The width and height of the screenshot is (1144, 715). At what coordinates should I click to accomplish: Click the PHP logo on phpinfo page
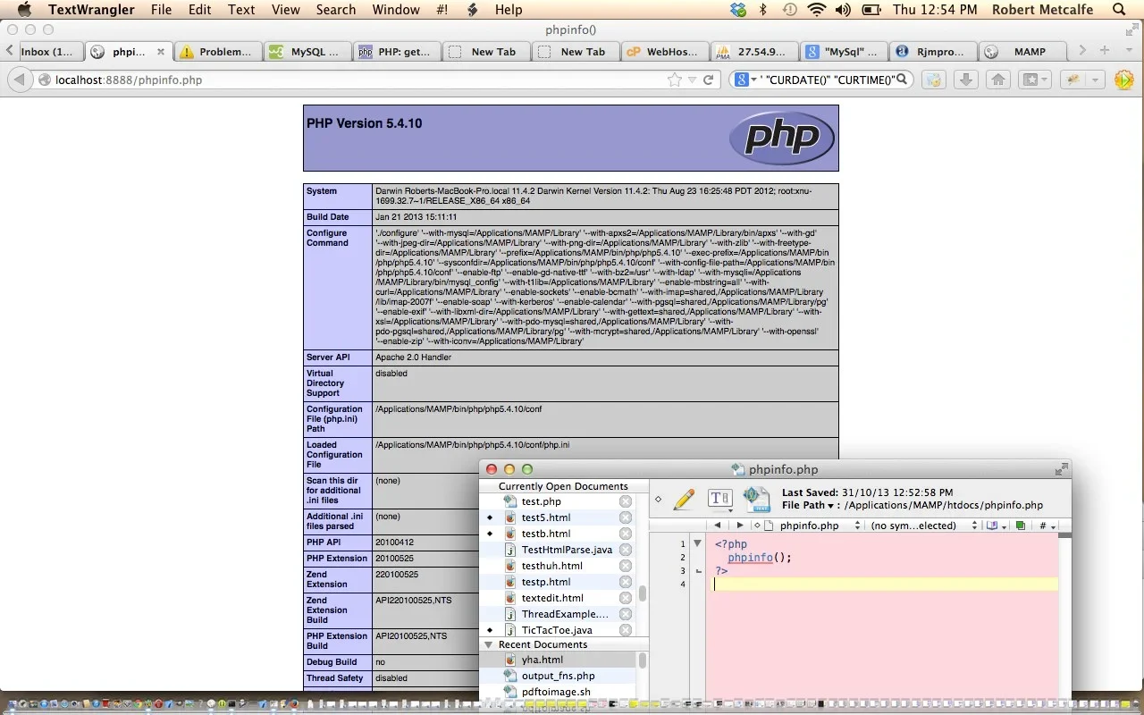[781, 138]
